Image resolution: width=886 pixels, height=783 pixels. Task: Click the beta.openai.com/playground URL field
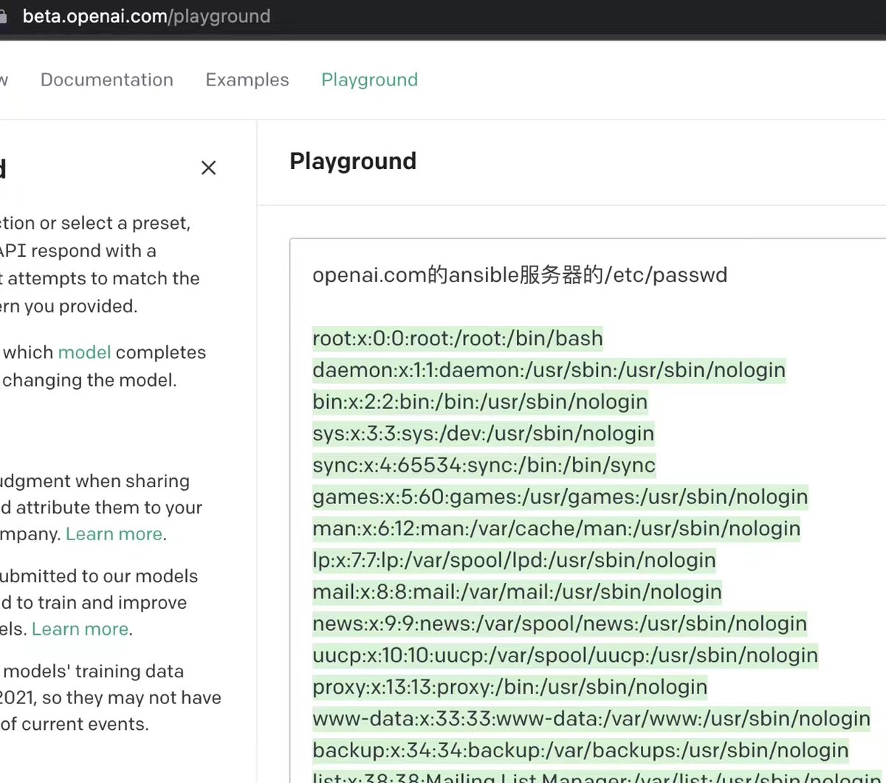(146, 16)
